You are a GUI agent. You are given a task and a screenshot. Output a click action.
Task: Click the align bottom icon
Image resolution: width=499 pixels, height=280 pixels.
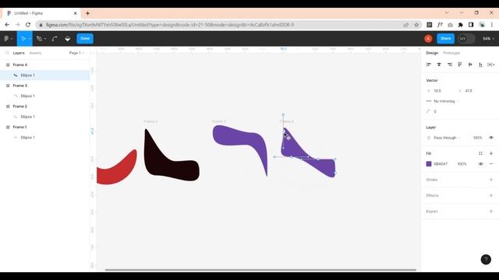click(480, 65)
